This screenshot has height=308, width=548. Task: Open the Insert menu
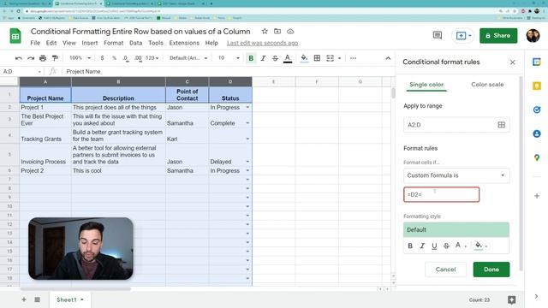point(90,43)
